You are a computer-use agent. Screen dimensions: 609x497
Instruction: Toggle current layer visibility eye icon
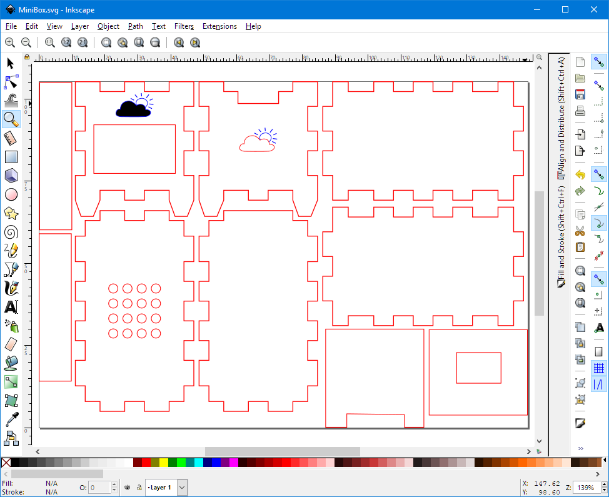click(x=128, y=488)
